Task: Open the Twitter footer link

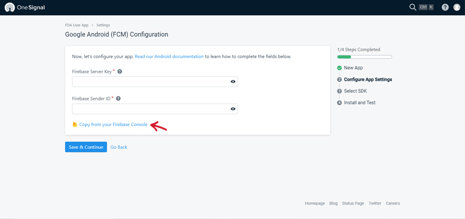Action: (375, 203)
